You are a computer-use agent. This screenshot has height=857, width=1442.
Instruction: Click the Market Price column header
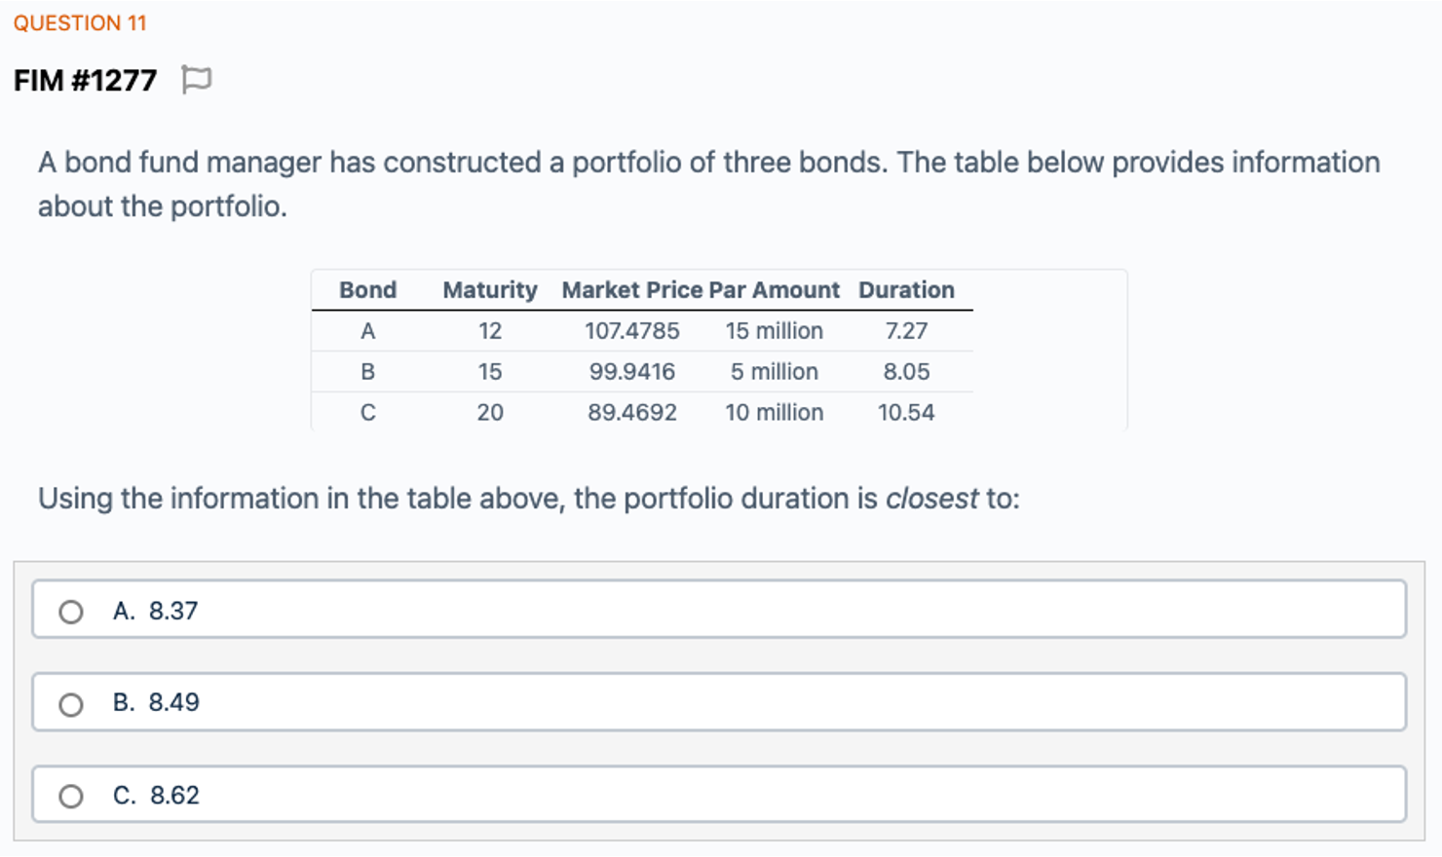(x=631, y=290)
